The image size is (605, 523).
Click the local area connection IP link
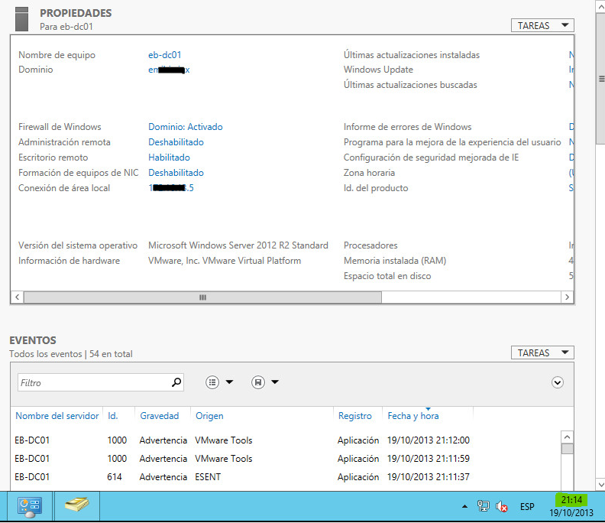click(171, 188)
